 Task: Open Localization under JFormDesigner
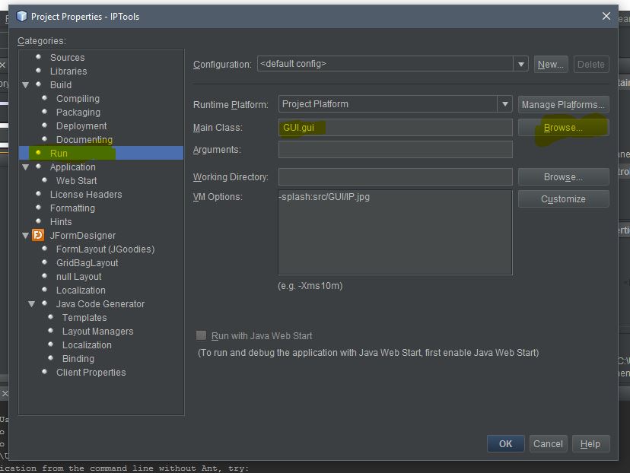81,290
